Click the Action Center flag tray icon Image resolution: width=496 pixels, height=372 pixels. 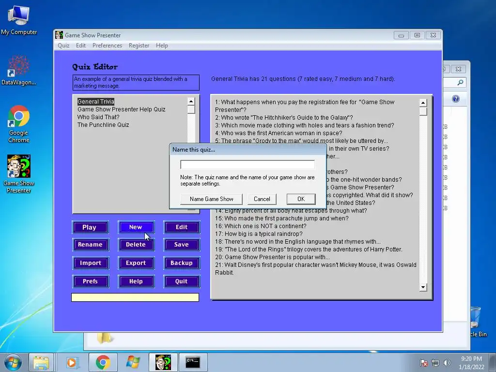[x=424, y=363]
